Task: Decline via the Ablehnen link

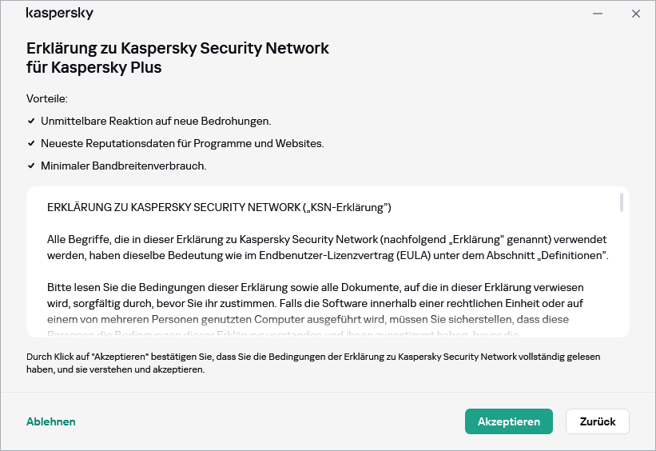Action: (x=51, y=421)
